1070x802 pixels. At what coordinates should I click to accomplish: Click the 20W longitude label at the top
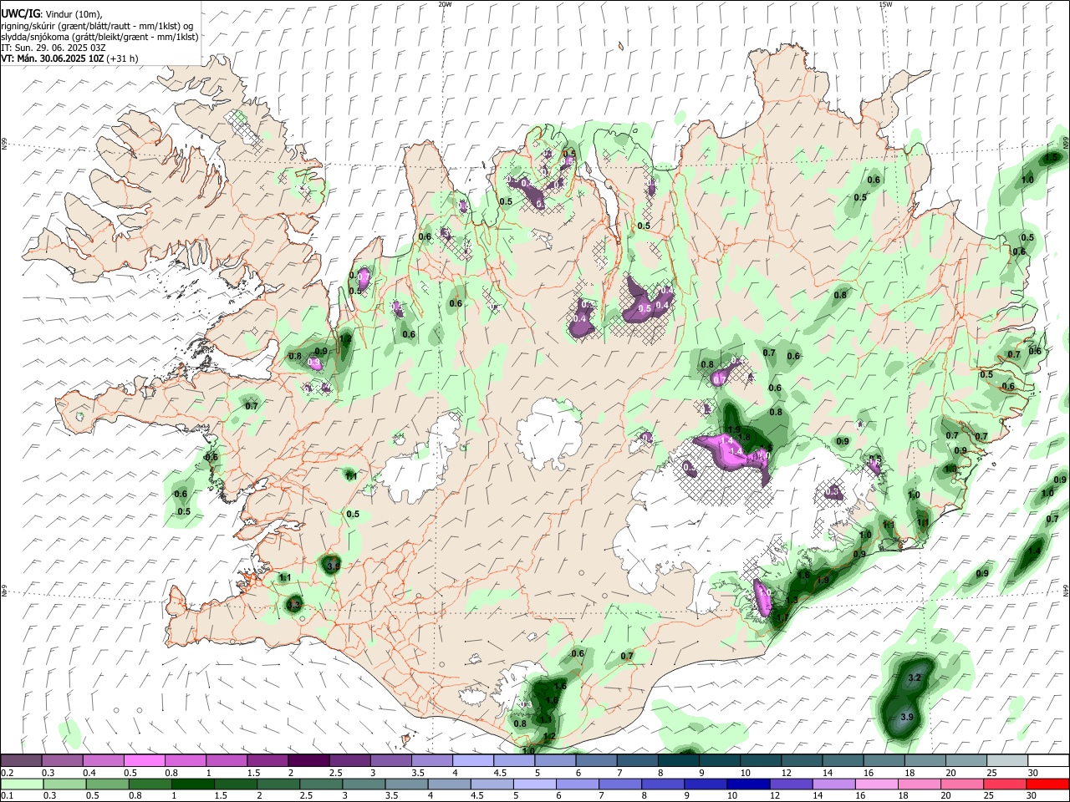[x=445, y=4]
